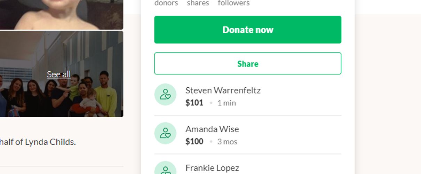Click the donors count label
The width and height of the screenshot is (421, 174).
pos(166,3)
